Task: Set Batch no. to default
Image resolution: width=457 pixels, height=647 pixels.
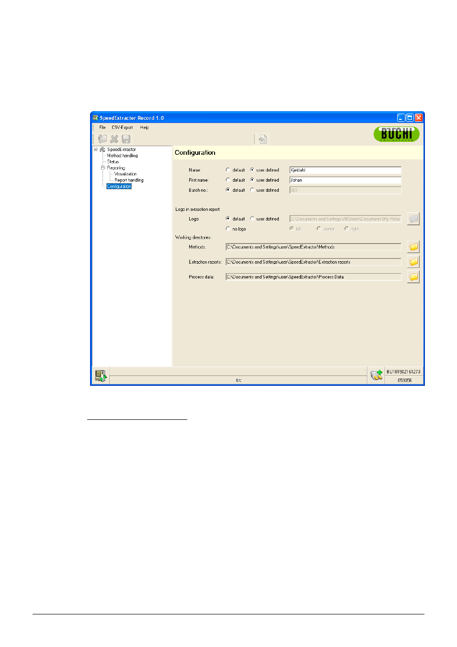Action: (x=228, y=190)
